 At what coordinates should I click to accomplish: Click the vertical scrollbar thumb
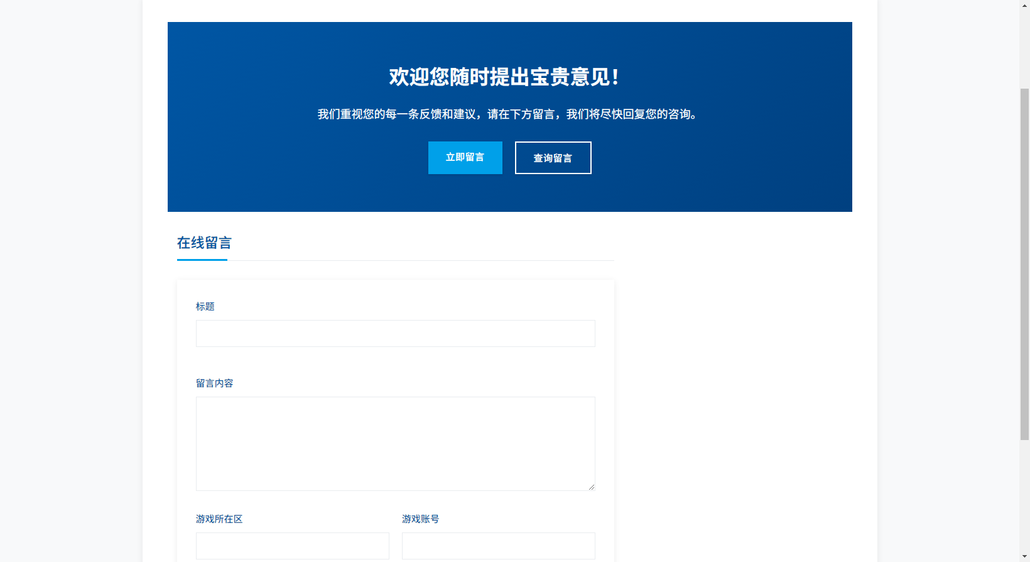tap(1024, 264)
